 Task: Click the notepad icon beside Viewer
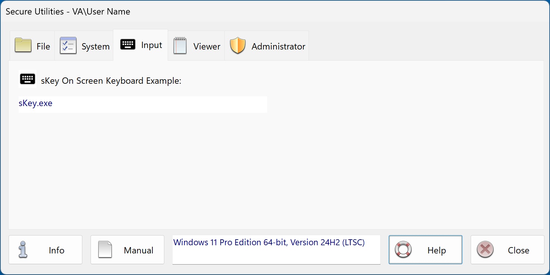click(180, 45)
